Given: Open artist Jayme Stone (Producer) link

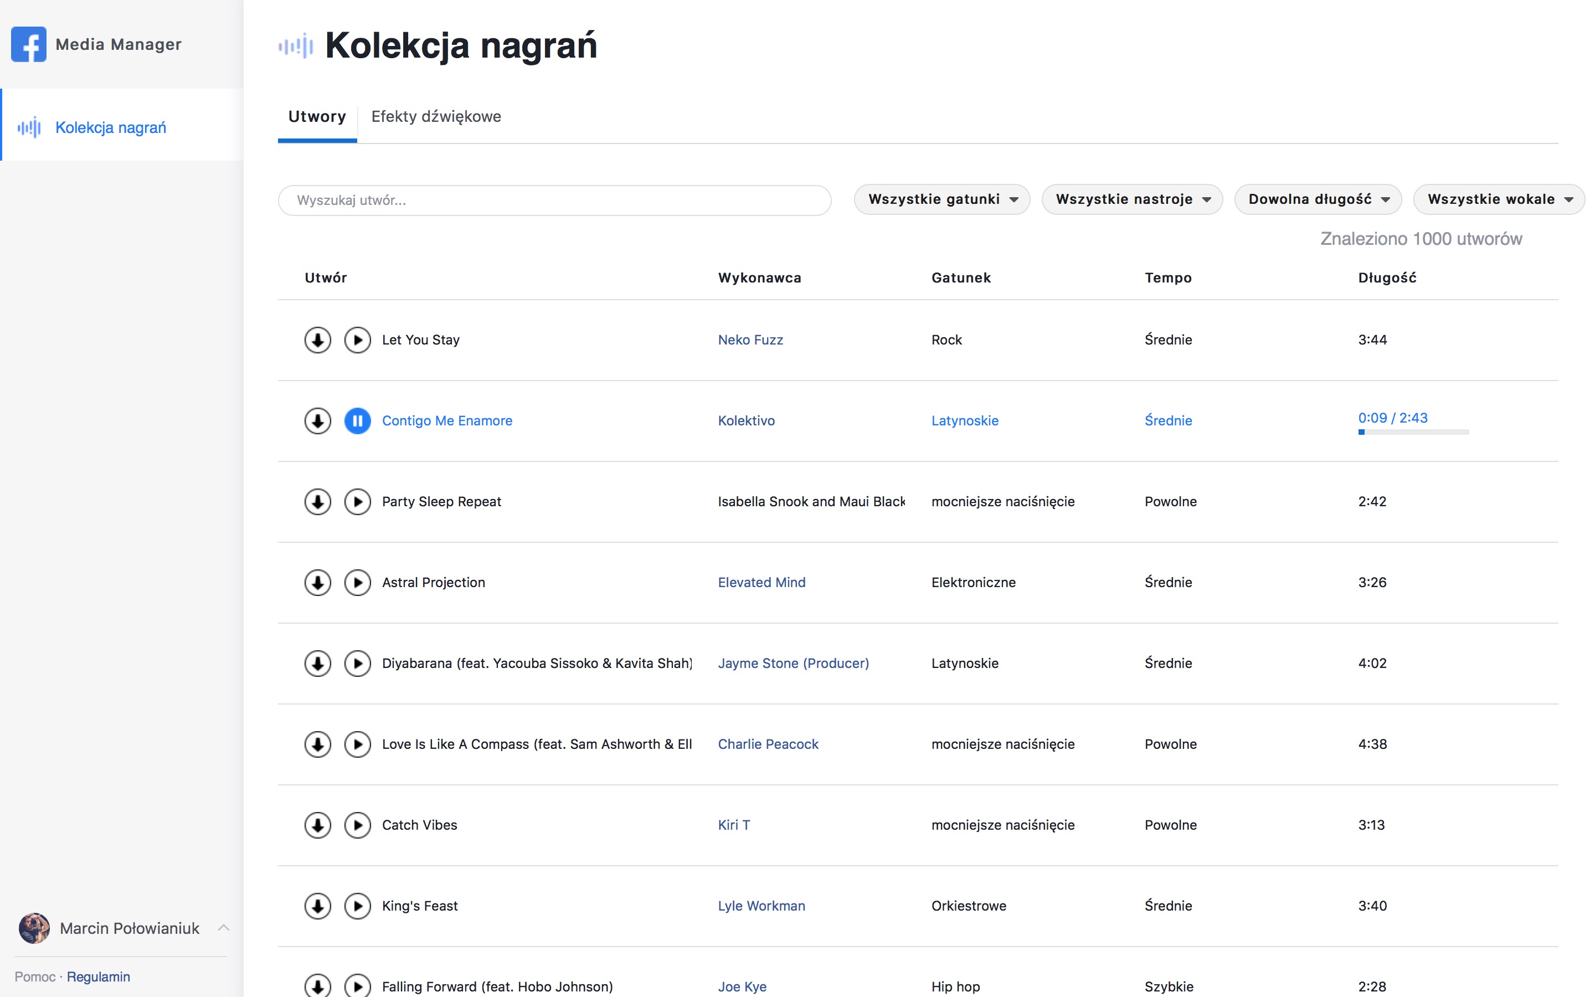Looking at the screenshot, I should (x=793, y=664).
